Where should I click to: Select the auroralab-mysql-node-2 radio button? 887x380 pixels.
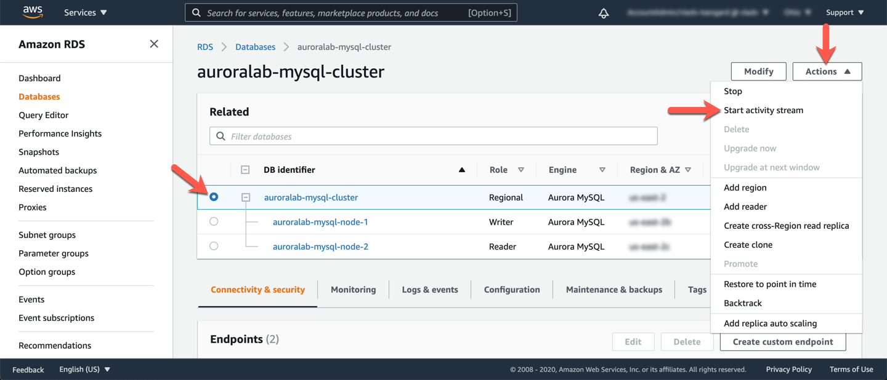(x=214, y=246)
